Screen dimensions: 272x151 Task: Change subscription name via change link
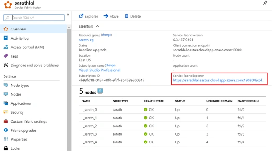(x=110, y=65)
